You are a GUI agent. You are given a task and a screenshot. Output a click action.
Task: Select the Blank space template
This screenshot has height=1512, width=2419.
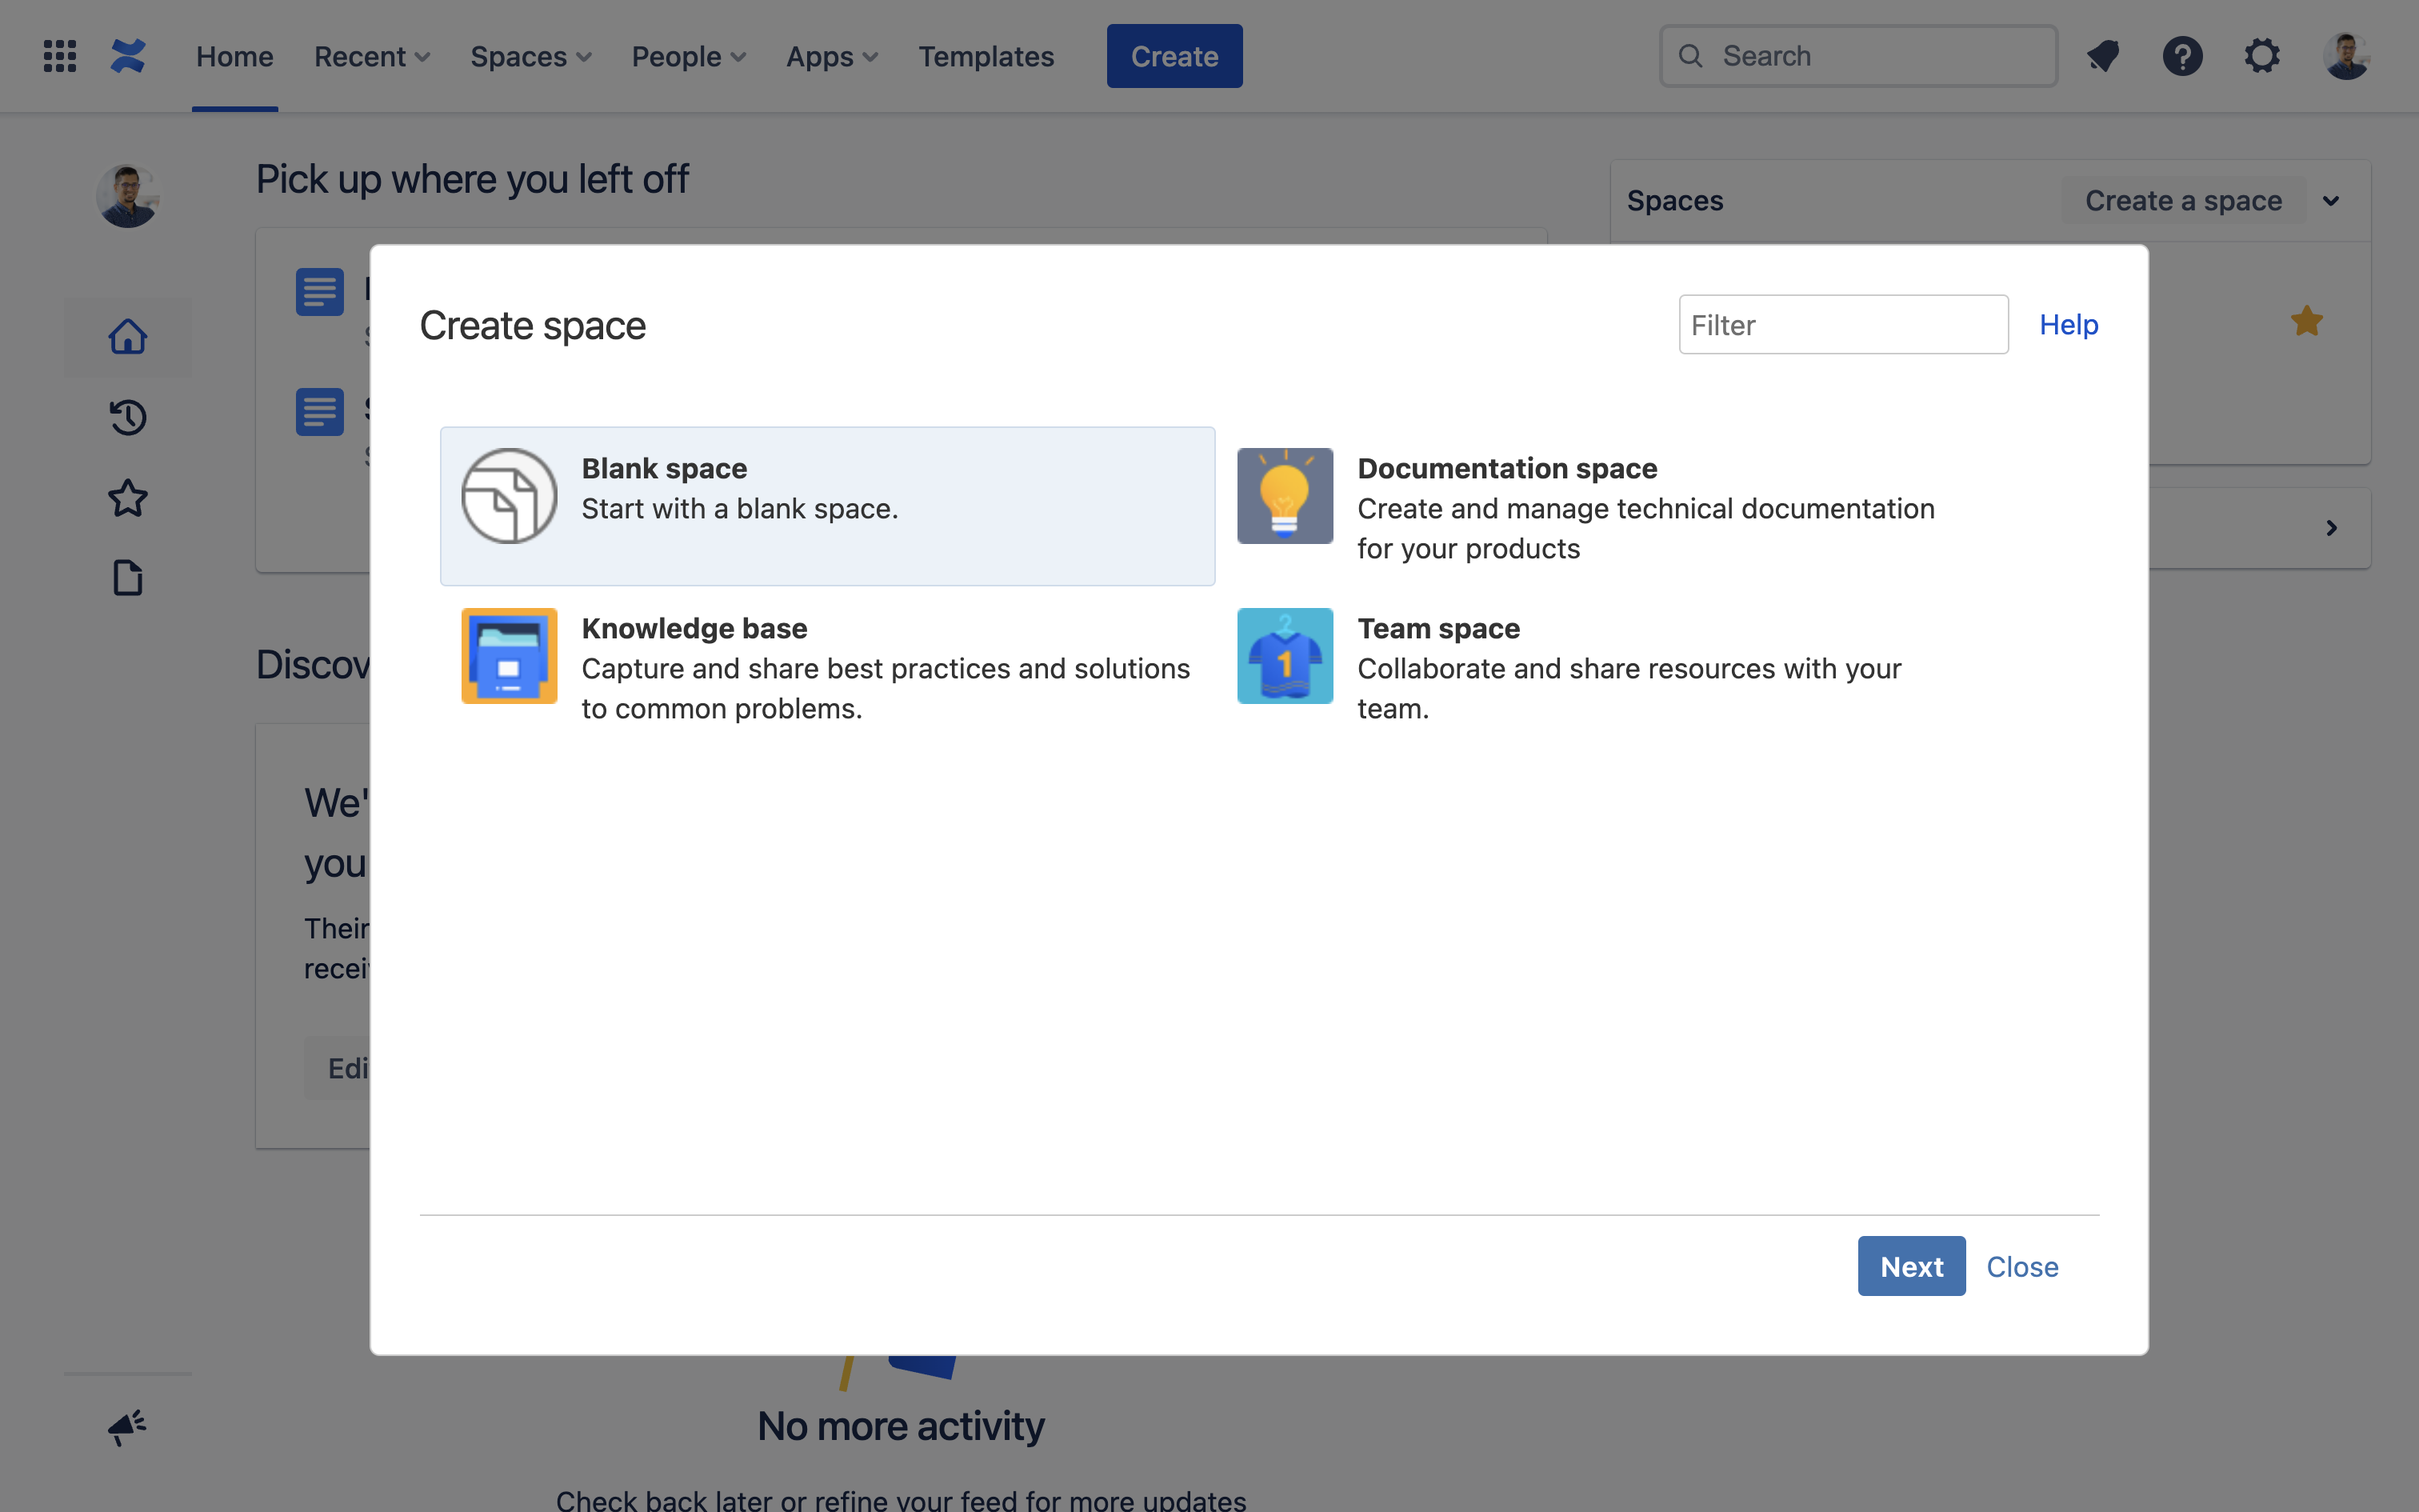[x=826, y=506]
